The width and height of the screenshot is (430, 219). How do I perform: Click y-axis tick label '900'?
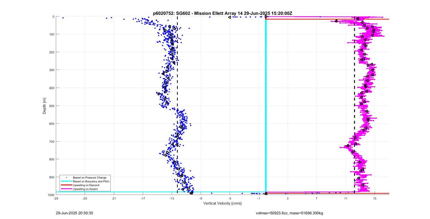(x=52, y=177)
